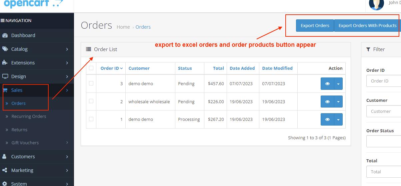Sort the list by Date Added column
This screenshot has width=401, height=186.
pos(242,68)
